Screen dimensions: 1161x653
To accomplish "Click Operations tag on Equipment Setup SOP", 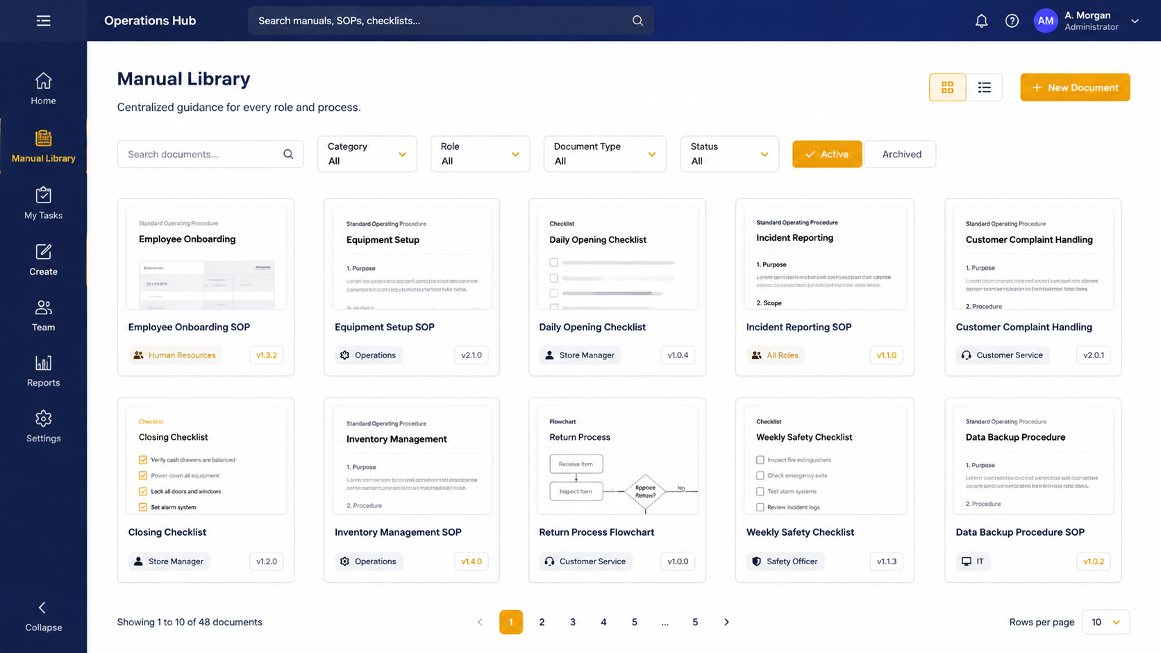I will pyautogui.click(x=369, y=355).
